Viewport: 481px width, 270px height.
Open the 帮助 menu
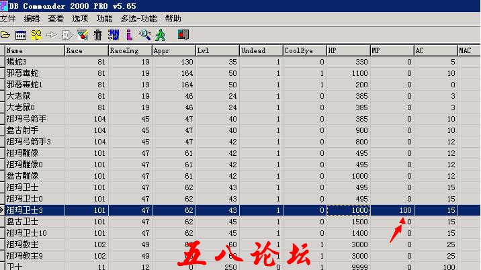click(173, 19)
